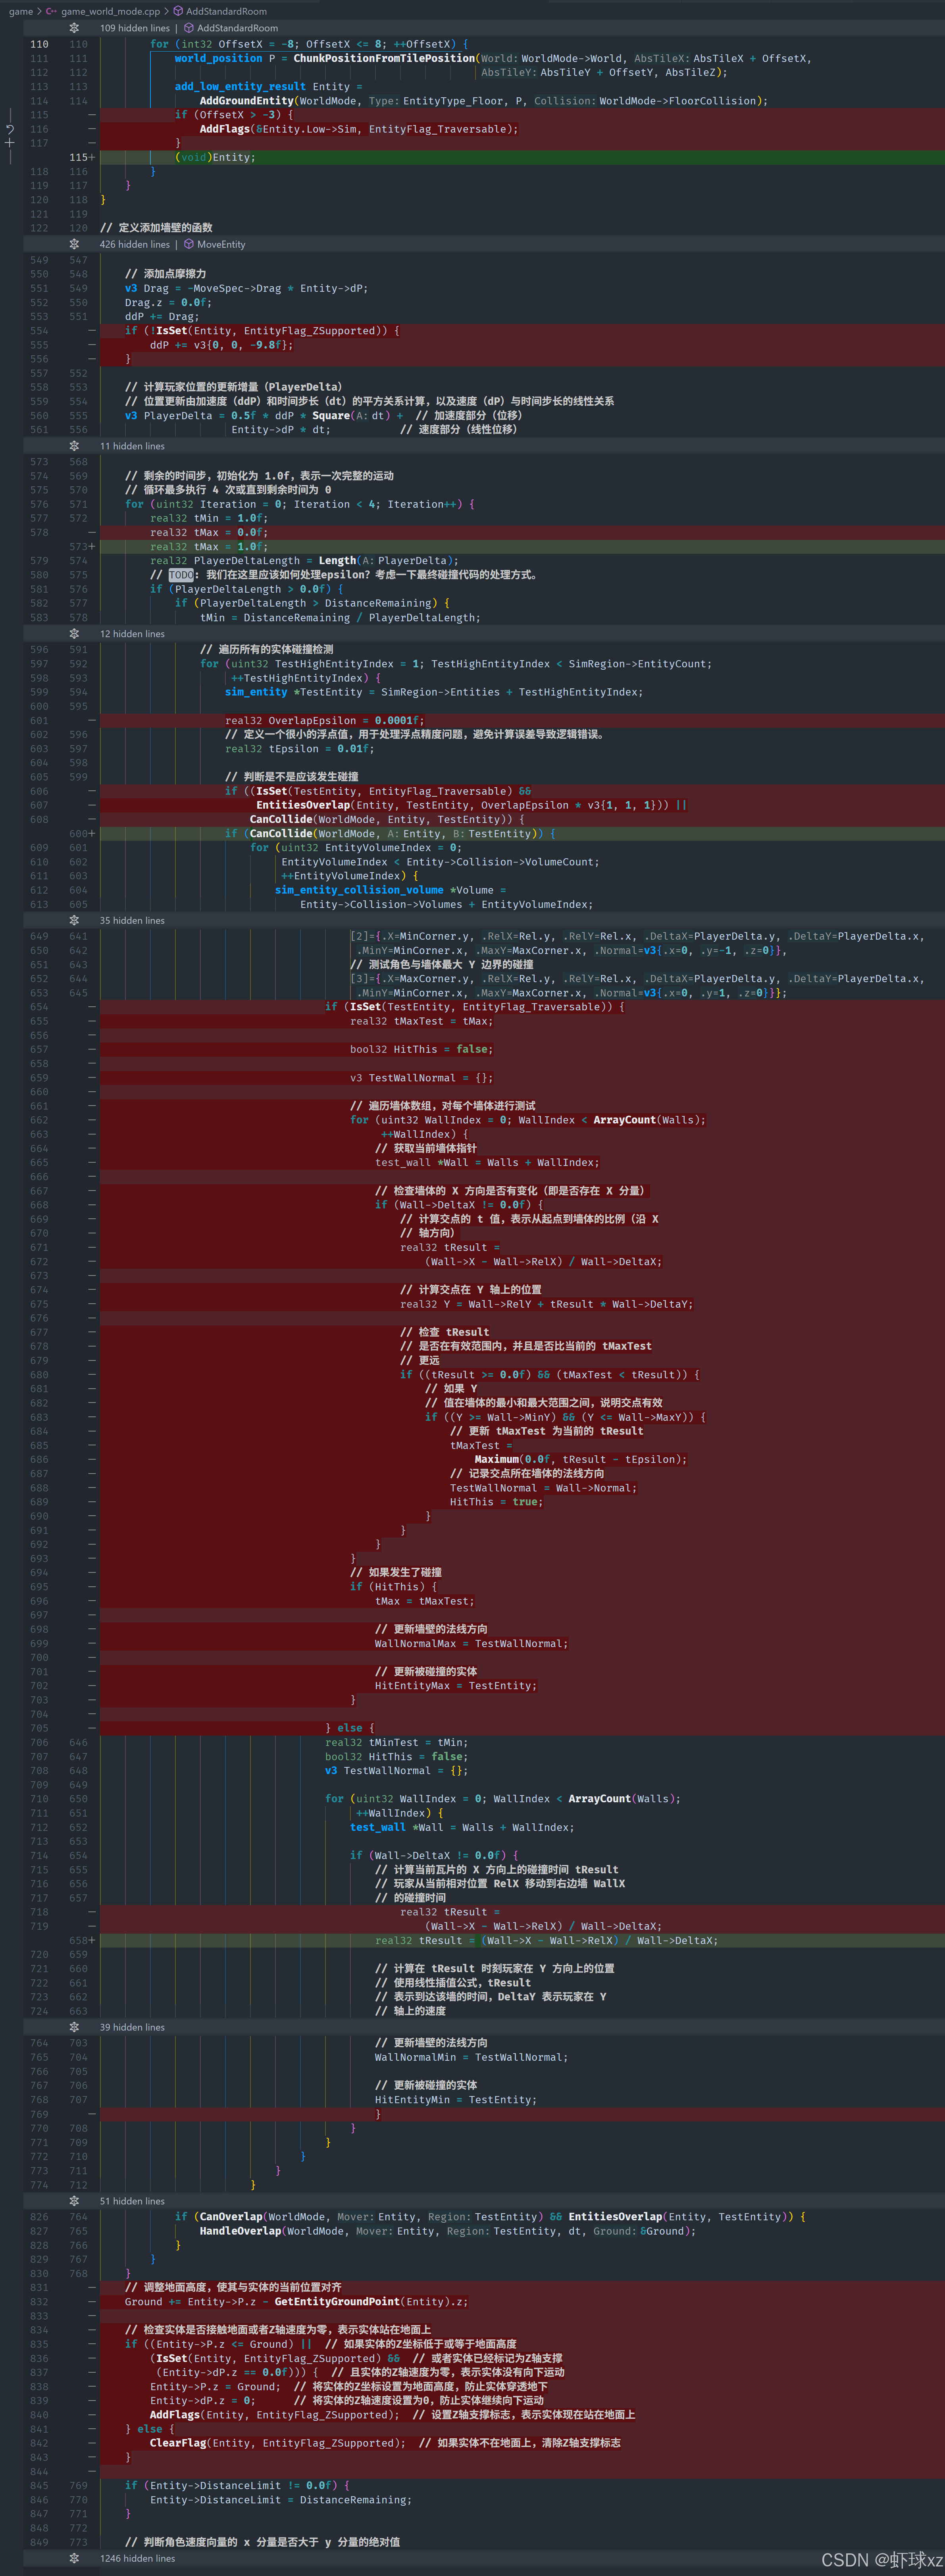Click unfold icon beside 11 hidden lines
The image size is (945, 2576).
click(x=74, y=446)
